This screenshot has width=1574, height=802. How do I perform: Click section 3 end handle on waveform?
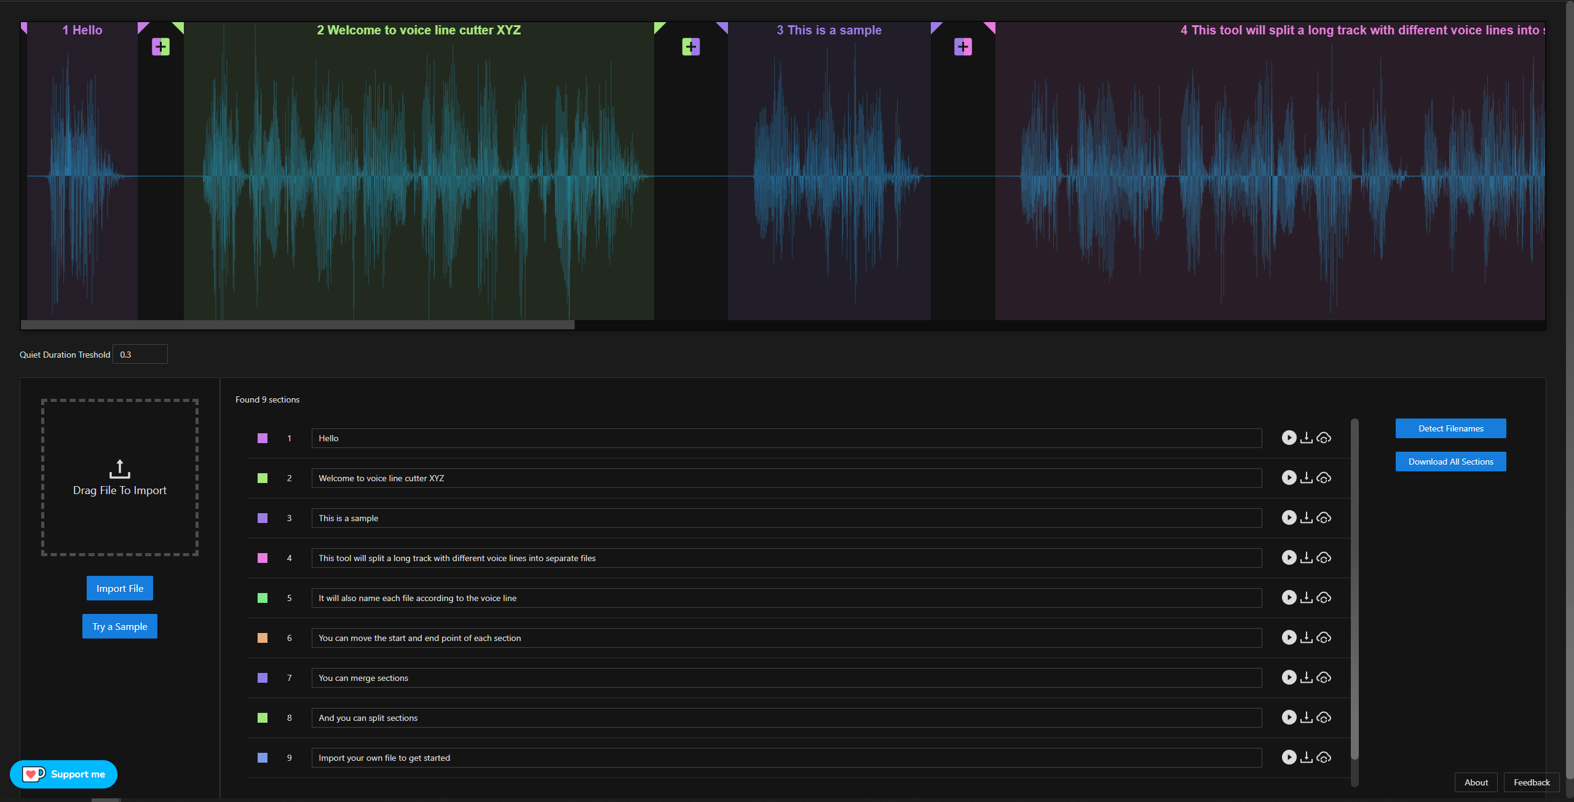click(x=935, y=26)
